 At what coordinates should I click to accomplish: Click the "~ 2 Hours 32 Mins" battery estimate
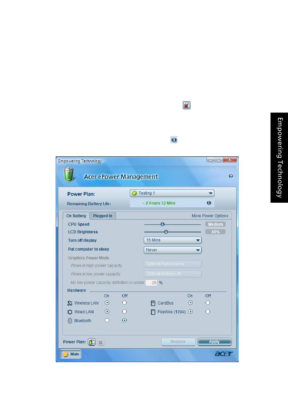pyautogui.click(x=159, y=203)
